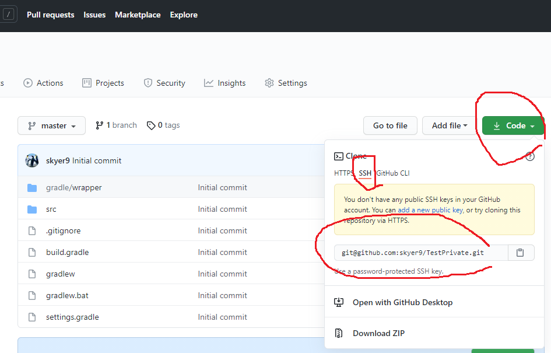Click the src folder icon

[32, 209]
